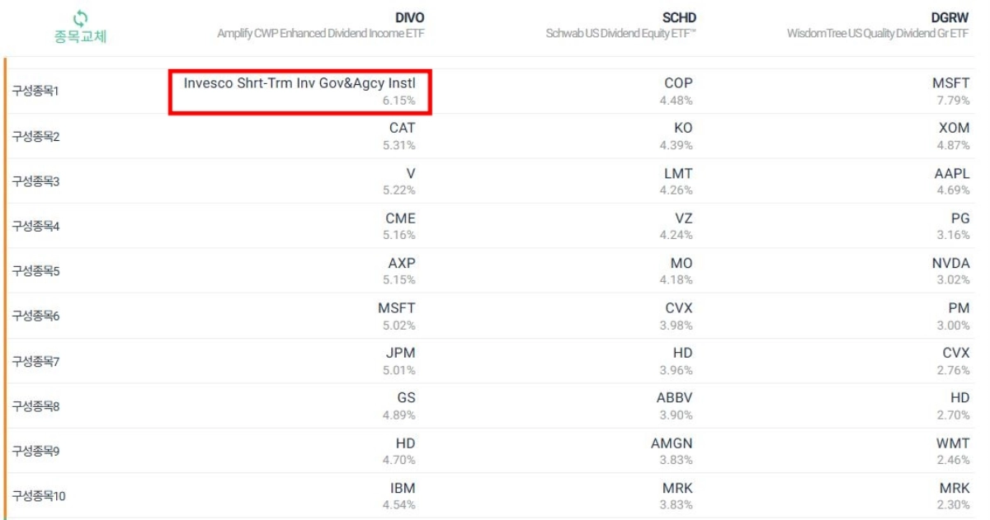Image resolution: width=990 pixels, height=520 pixels.
Task: Click IBM holding under DIVO
Action: point(403,489)
